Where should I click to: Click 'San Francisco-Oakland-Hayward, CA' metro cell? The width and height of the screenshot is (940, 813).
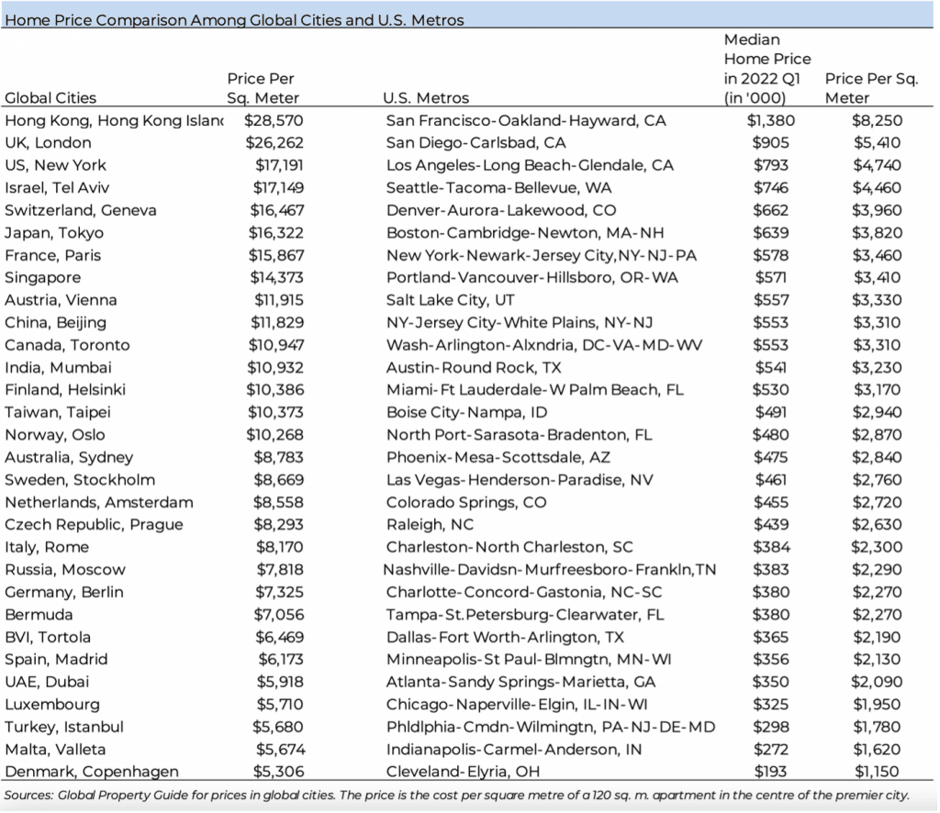[x=526, y=121]
